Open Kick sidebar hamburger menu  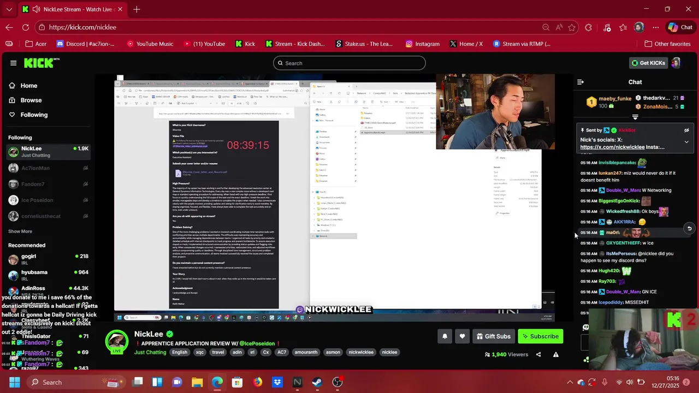[x=13, y=63]
